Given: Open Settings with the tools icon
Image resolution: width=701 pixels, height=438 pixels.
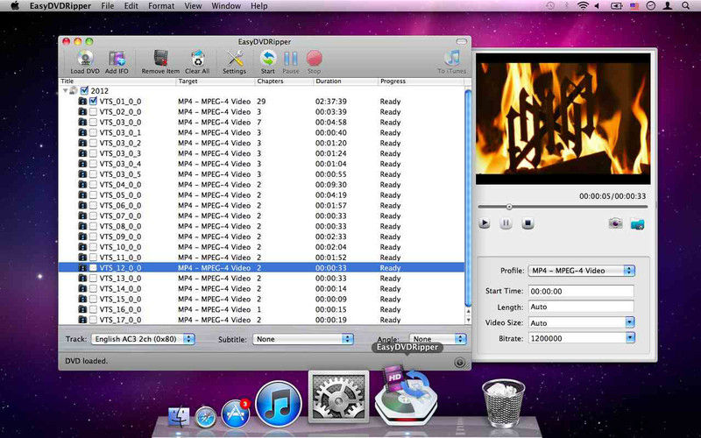Looking at the screenshot, I should click(234, 59).
